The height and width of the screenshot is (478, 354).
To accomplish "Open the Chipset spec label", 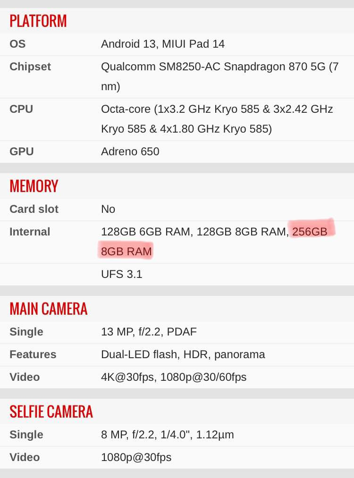I will point(30,67).
